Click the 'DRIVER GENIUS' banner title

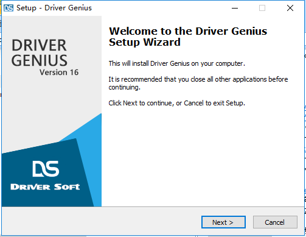tap(39, 53)
